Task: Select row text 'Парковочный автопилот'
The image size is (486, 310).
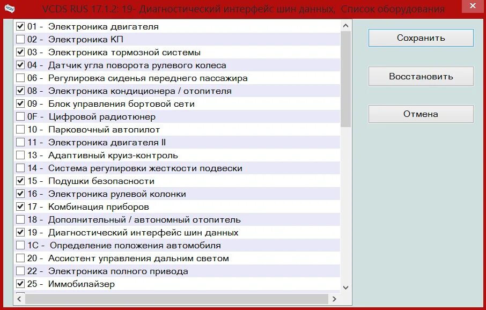Action: pyautogui.click(x=104, y=130)
